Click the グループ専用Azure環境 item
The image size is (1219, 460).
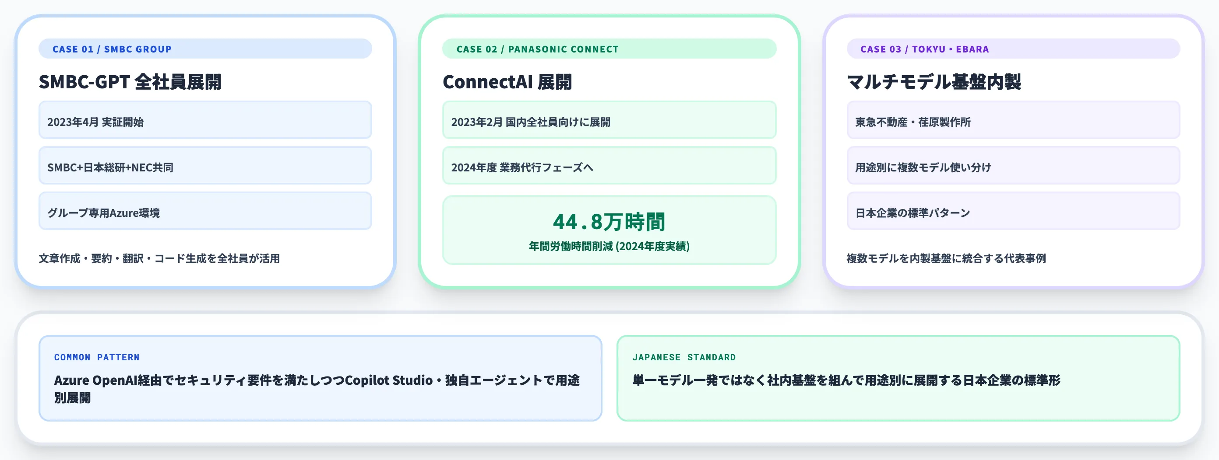(205, 211)
